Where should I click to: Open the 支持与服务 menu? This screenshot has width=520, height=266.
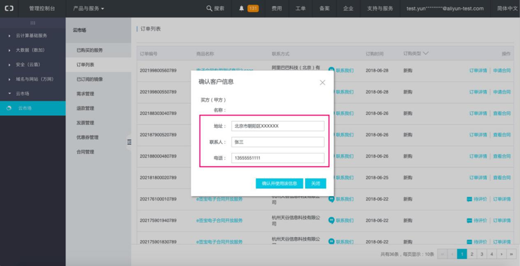[x=380, y=8]
